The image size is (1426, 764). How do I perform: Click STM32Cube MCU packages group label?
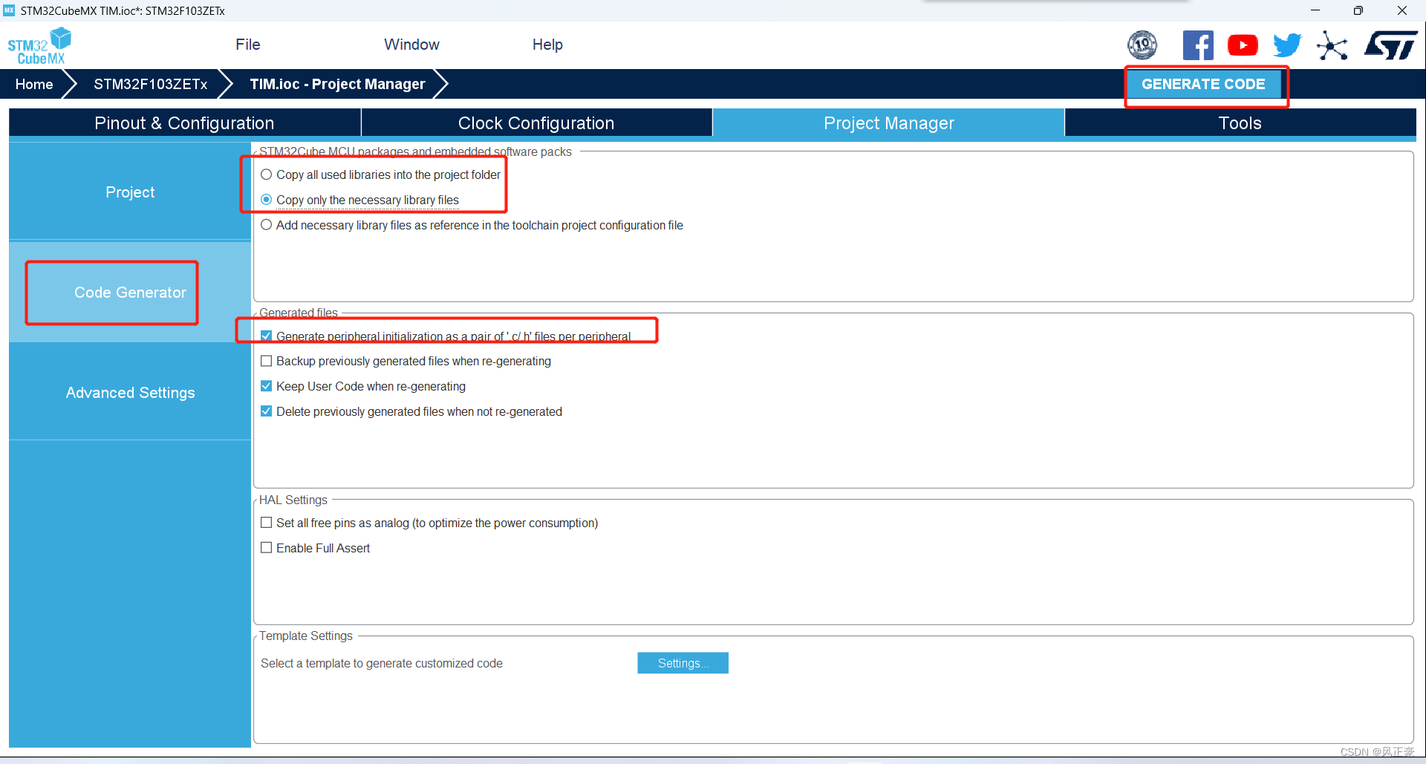coord(415,151)
